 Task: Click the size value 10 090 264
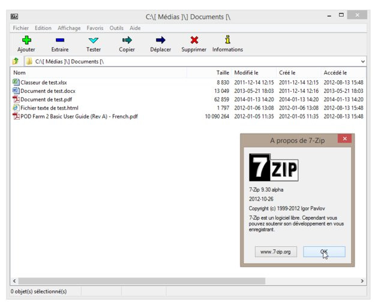[x=217, y=116]
